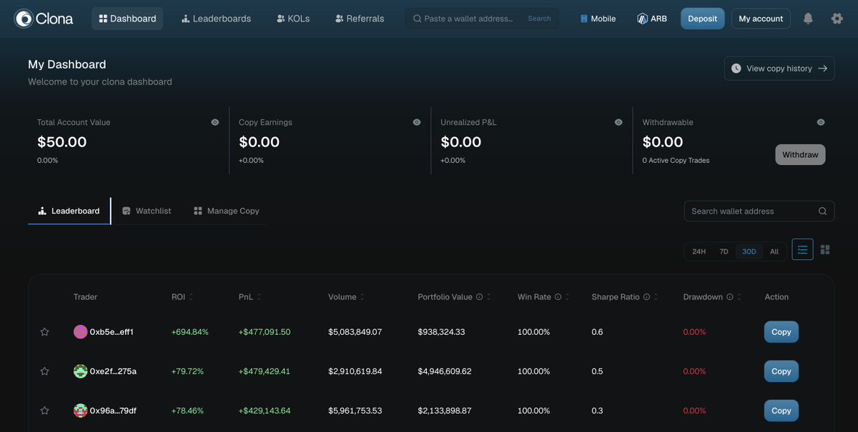The height and width of the screenshot is (432, 858).
Task: Switch to Watchlist tab
Action: coord(147,211)
